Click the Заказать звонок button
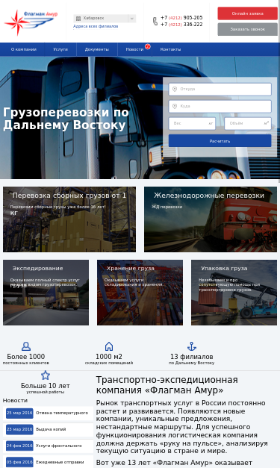The width and height of the screenshot is (280, 468). click(247, 29)
